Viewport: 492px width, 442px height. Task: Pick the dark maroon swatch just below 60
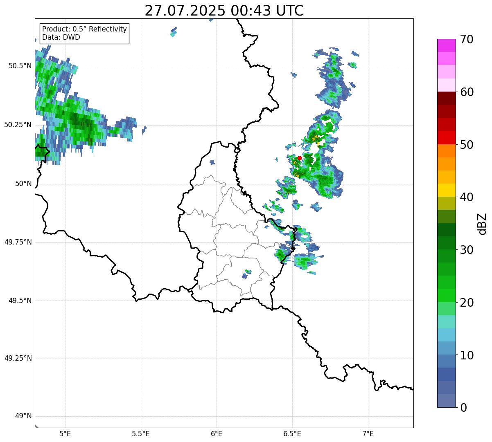coord(446,98)
